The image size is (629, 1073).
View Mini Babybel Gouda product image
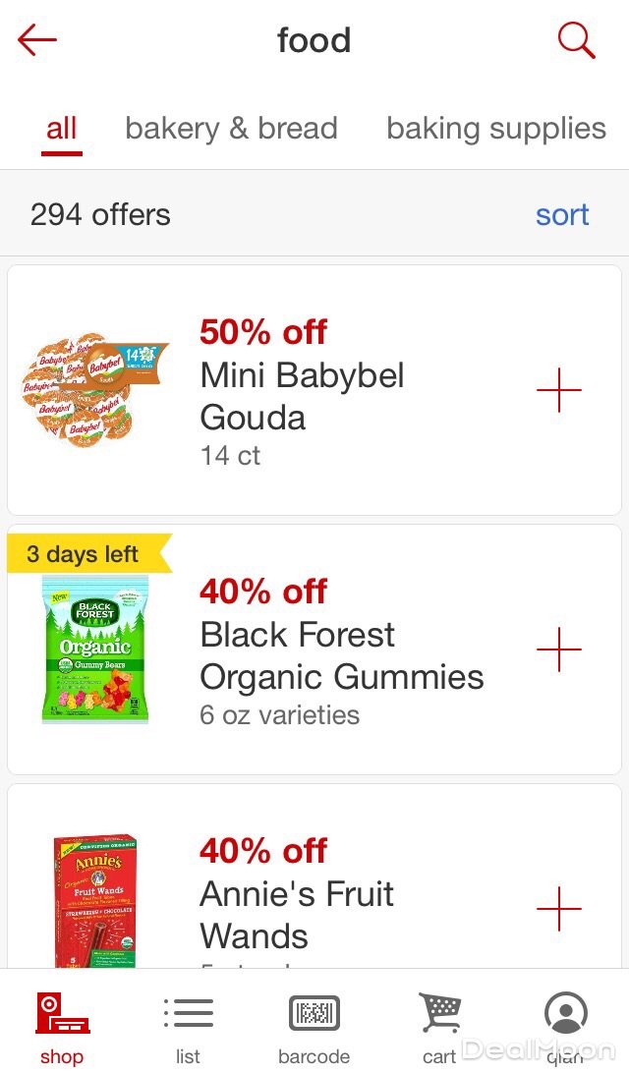click(94, 391)
